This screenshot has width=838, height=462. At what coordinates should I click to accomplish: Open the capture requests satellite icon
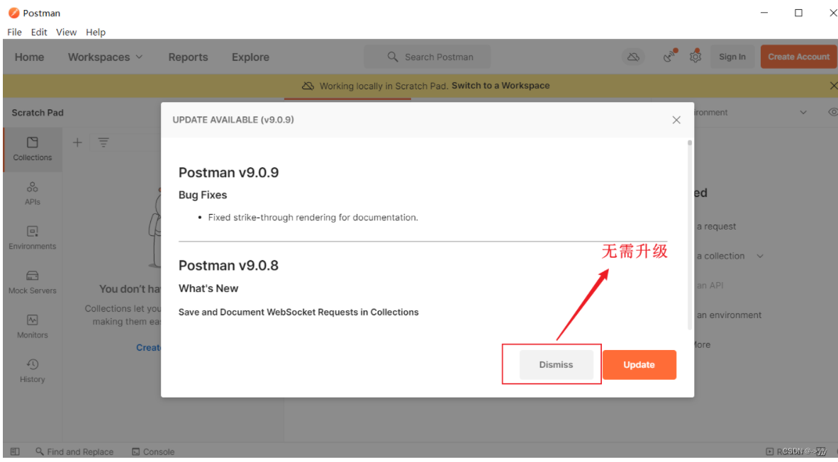(x=670, y=55)
